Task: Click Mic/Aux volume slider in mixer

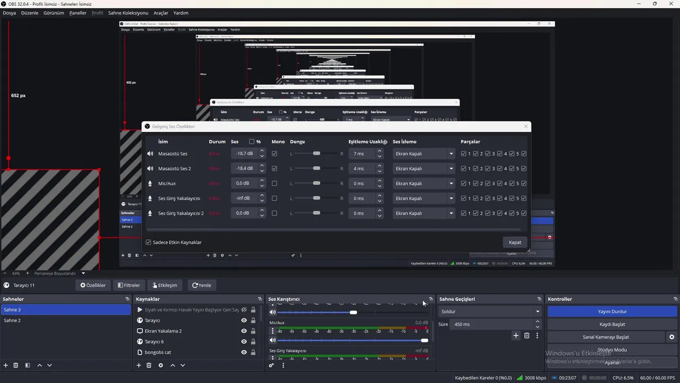Action: (353, 340)
